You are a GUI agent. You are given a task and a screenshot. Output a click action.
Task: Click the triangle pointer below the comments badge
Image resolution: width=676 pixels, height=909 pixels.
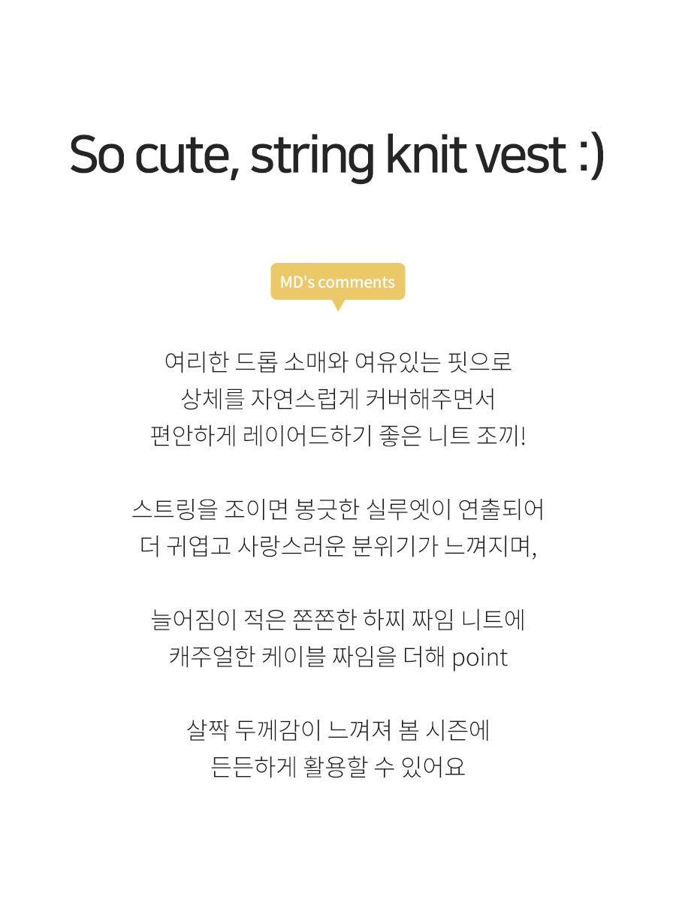click(x=339, y=305)
